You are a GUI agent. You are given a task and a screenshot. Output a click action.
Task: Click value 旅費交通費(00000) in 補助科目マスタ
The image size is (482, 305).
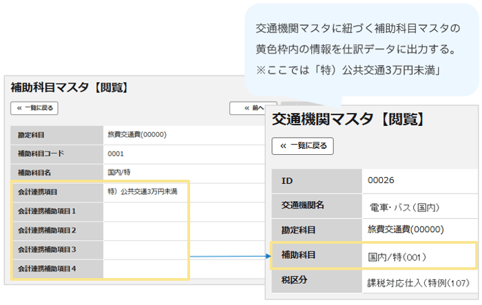pyautogui.click(x=137, y=135)
